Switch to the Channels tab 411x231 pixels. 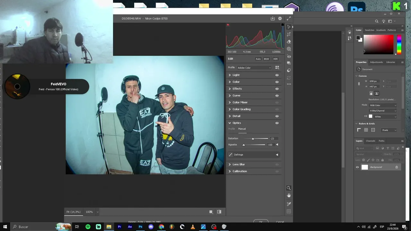pos(371,141)
